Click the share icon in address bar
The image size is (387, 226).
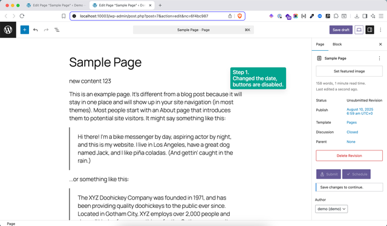pos(230,16)
